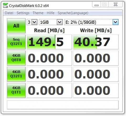This screenshot has width=126, height=116.
Task: Click the 4KiB Q8T8 read value 0.000
Action: pyautogui.click(x=49, y=58)
